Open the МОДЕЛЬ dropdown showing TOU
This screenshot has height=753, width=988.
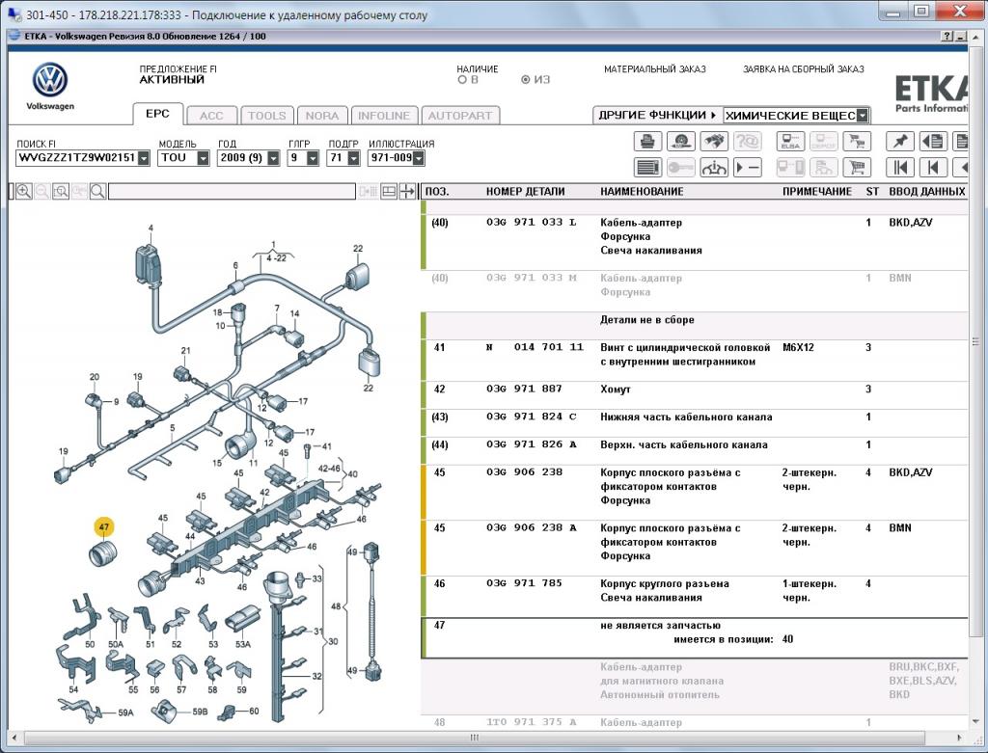203,158
